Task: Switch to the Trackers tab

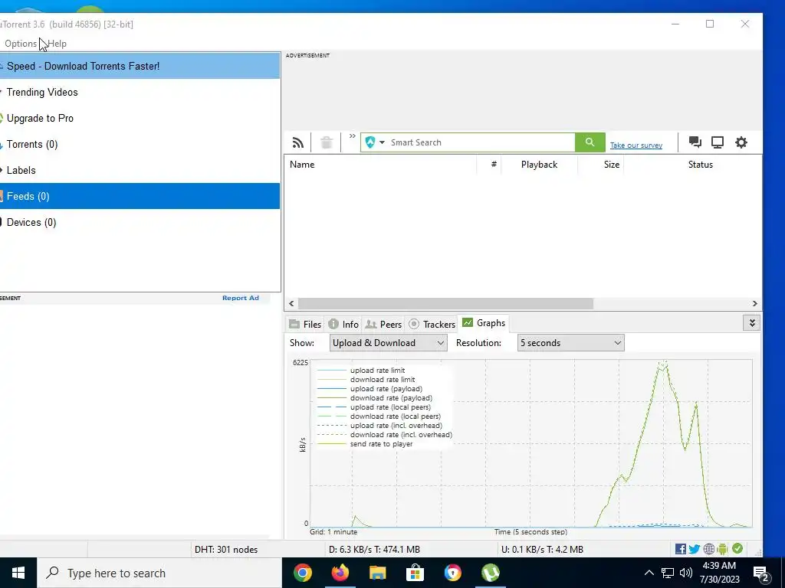Action: coord(432,324)
